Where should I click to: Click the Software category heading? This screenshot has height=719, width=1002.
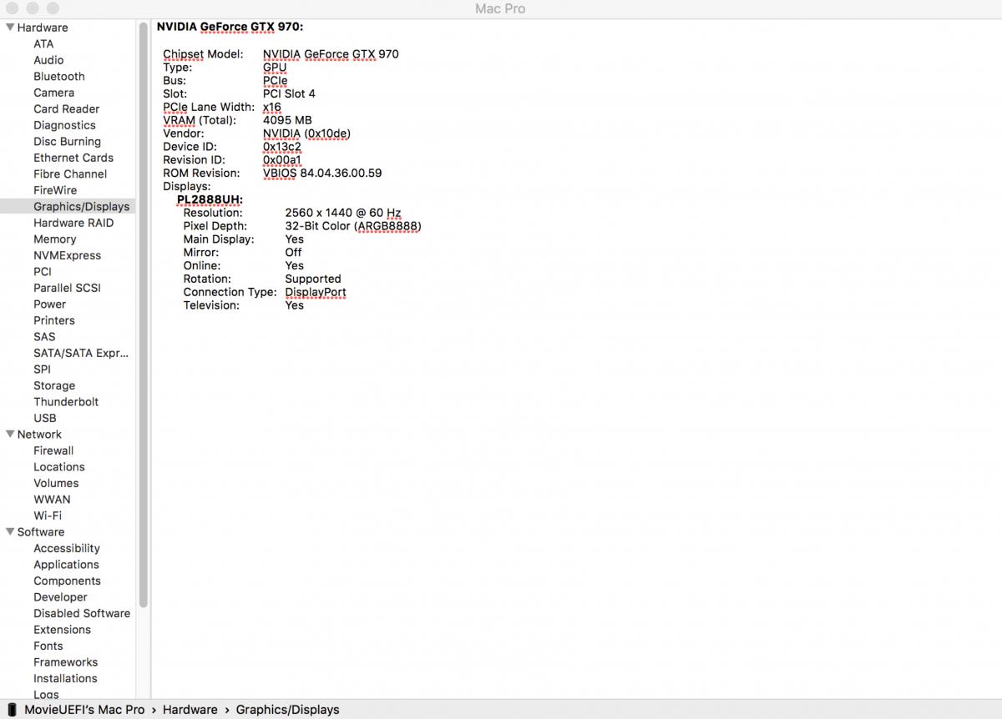coord(41,532)
